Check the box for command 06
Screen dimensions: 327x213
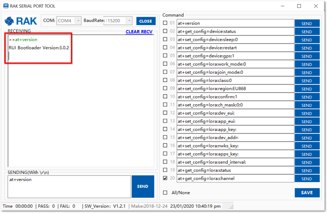pyautogui.click(x=165, y=64)
